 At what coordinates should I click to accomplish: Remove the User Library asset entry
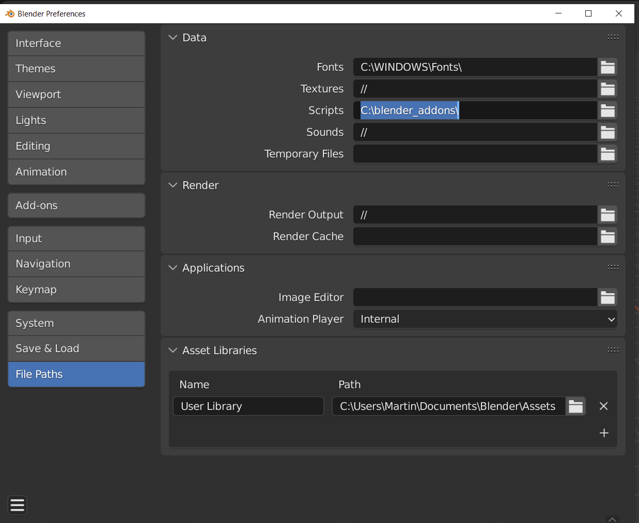[x=603, y=406]
